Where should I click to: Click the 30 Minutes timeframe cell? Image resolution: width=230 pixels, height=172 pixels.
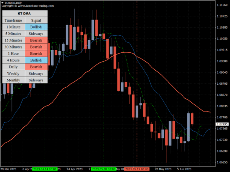(14, 47)
